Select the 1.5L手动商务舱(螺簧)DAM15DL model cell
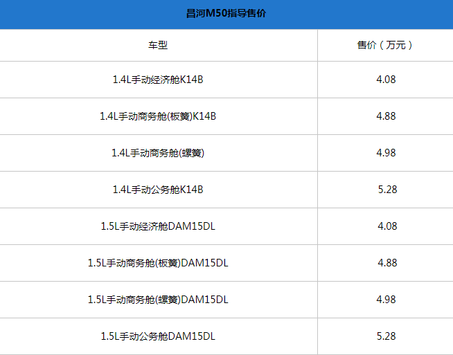The height and width of the screenshot is (355, 453). 158,300
